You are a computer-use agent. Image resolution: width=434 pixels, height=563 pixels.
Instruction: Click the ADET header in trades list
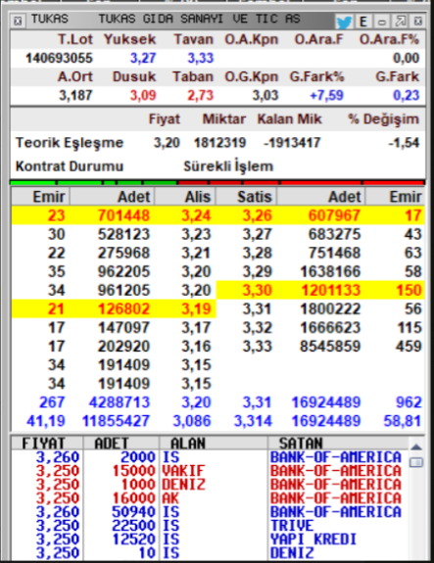pos(121,444)
